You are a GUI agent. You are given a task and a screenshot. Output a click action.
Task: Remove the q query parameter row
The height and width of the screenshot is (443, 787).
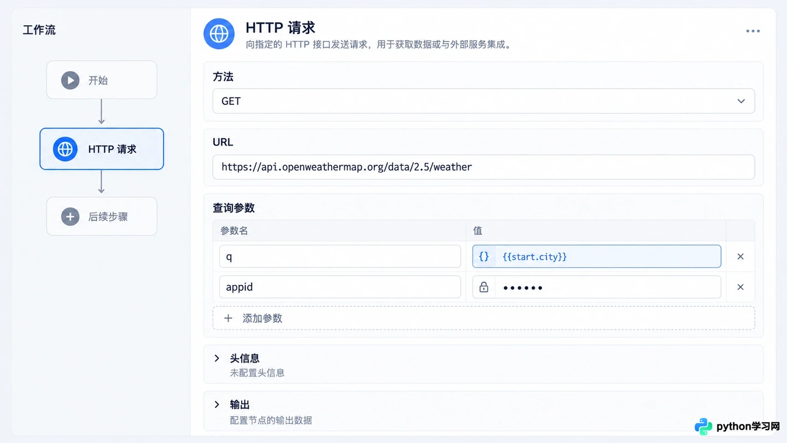tap(741, 257)
